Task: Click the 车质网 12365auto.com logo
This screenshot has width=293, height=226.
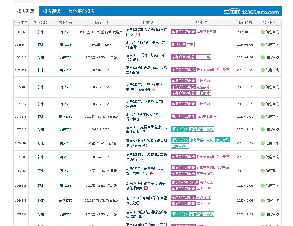Action: 251,12
